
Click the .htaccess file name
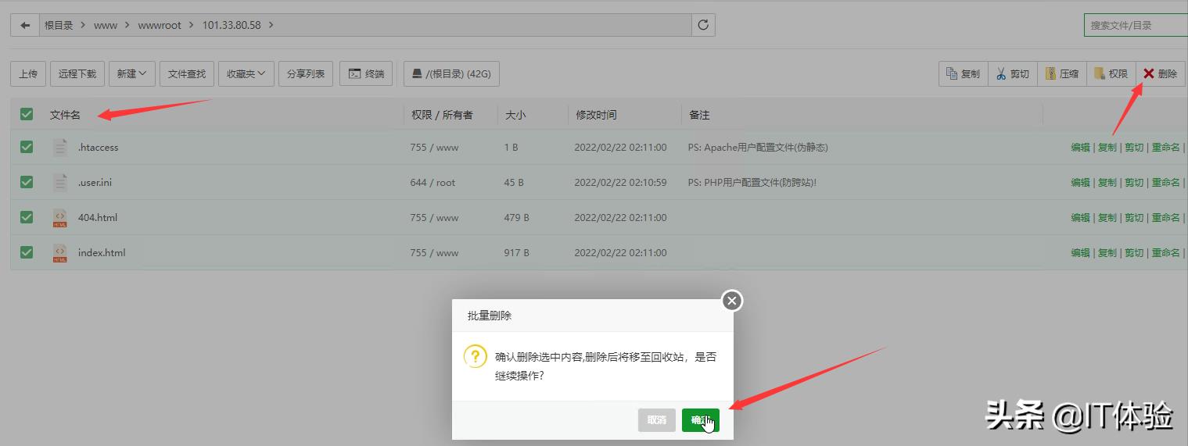tap(98, 147)
